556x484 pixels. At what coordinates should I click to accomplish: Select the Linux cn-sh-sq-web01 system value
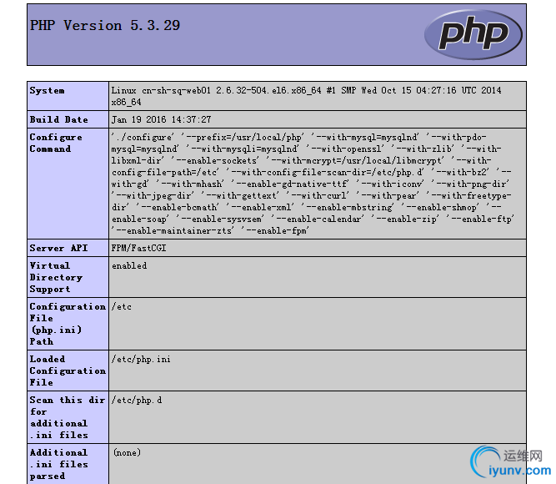(x=306, y=96)
